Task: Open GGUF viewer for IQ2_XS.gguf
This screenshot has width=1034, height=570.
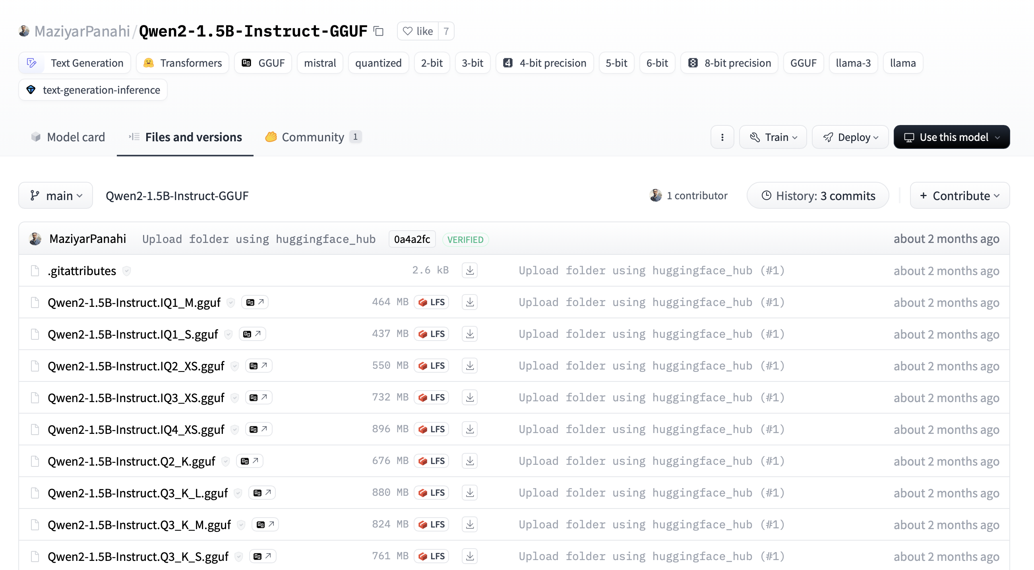Action: (x=258, y=366)
